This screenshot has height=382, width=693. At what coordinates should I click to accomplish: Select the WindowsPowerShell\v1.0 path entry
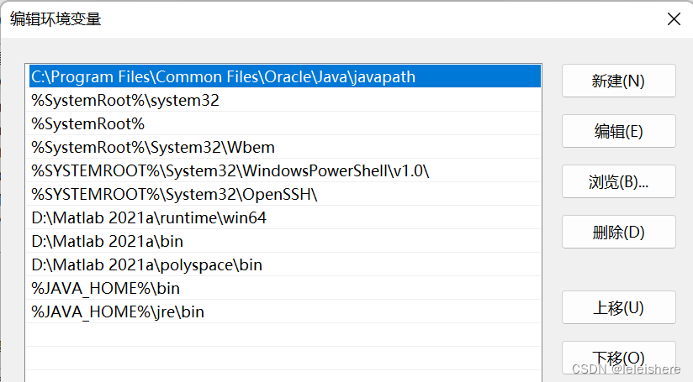(x=283, y=170)
